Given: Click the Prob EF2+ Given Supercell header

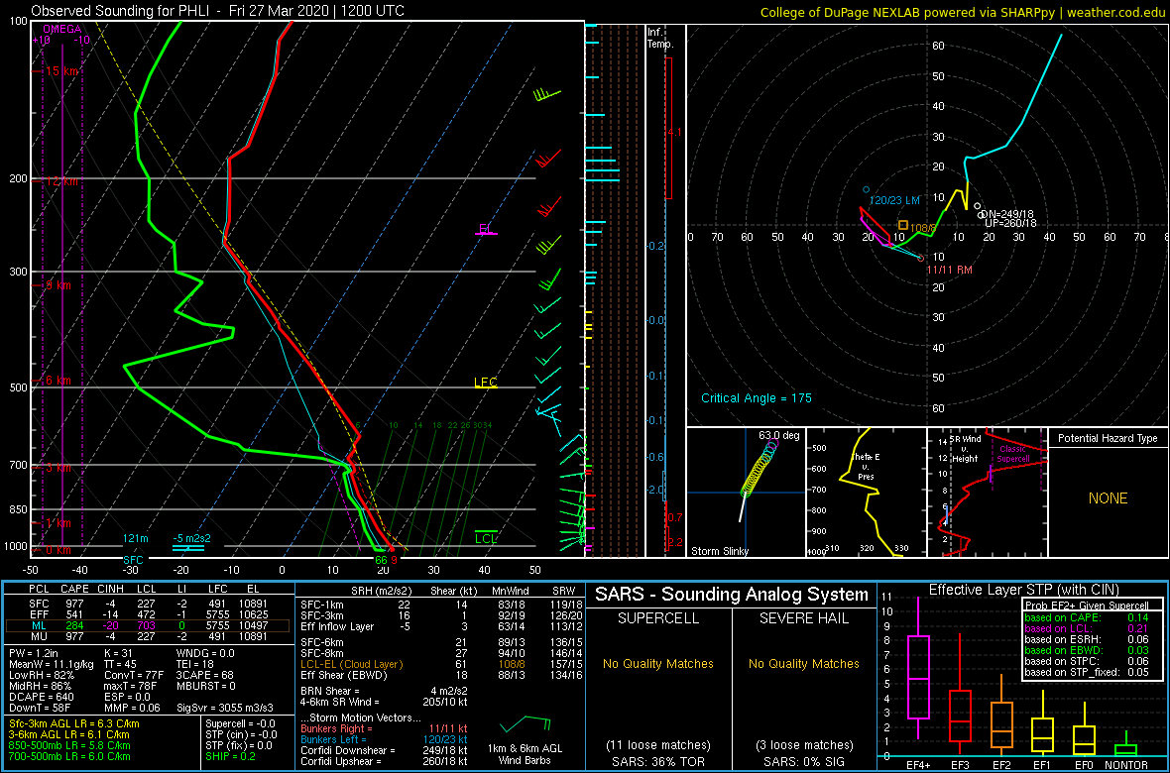Looking at the screenshot, I should [1086, 606].
